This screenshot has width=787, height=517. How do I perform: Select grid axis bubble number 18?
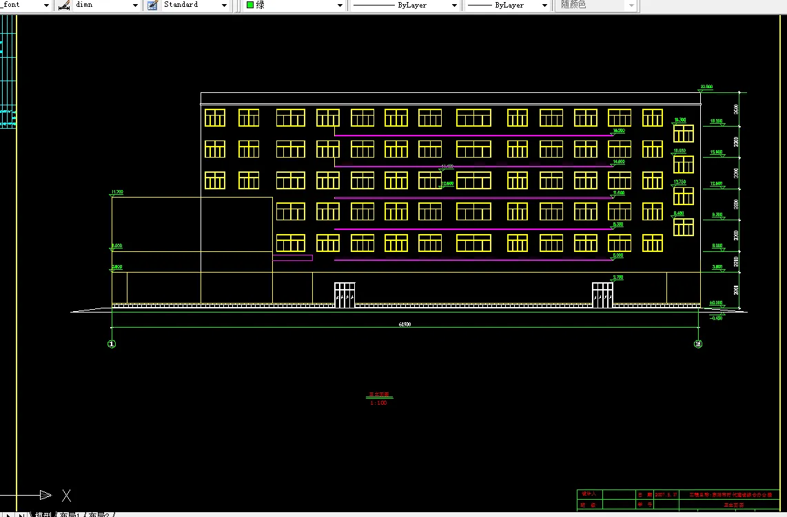[x=697, y=344]
